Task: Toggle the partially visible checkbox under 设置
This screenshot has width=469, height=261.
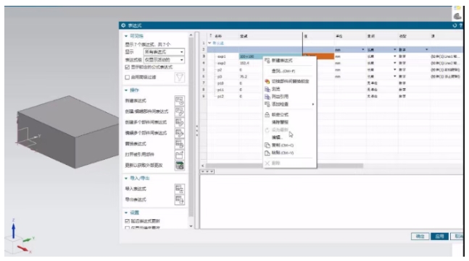Action: [127, 228]
